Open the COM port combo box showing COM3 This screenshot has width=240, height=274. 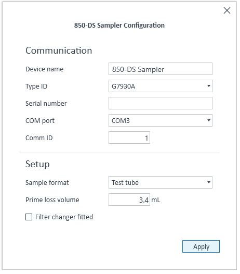161,120
